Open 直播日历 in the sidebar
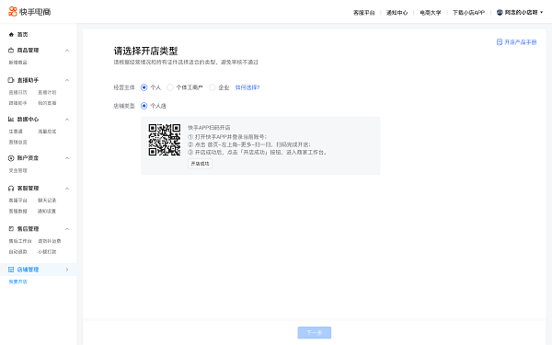The width and height of the screenshot is (552, 345). tap(18, 92)
